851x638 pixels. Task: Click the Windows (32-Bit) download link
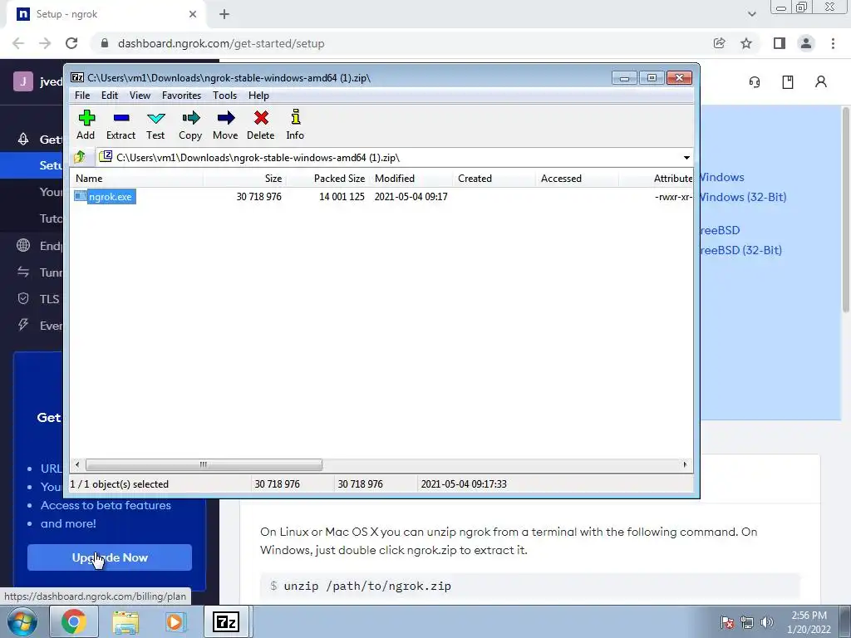coord(742,197)
